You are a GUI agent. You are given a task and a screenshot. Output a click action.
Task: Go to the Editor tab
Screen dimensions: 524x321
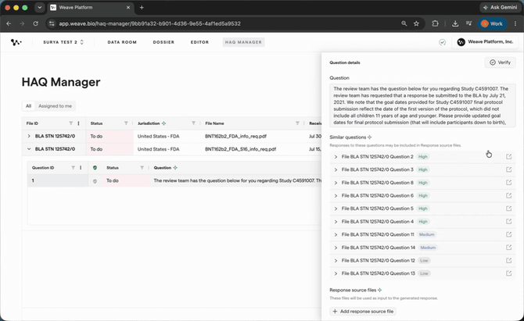[199, 42]
